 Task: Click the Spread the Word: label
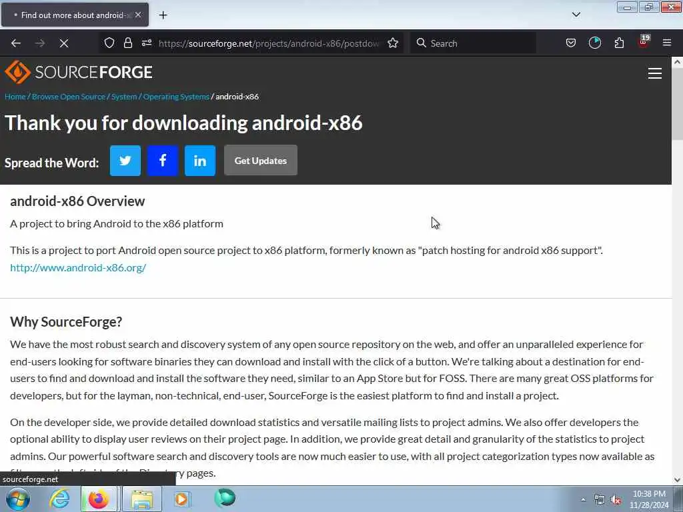(x=51, y=163)
